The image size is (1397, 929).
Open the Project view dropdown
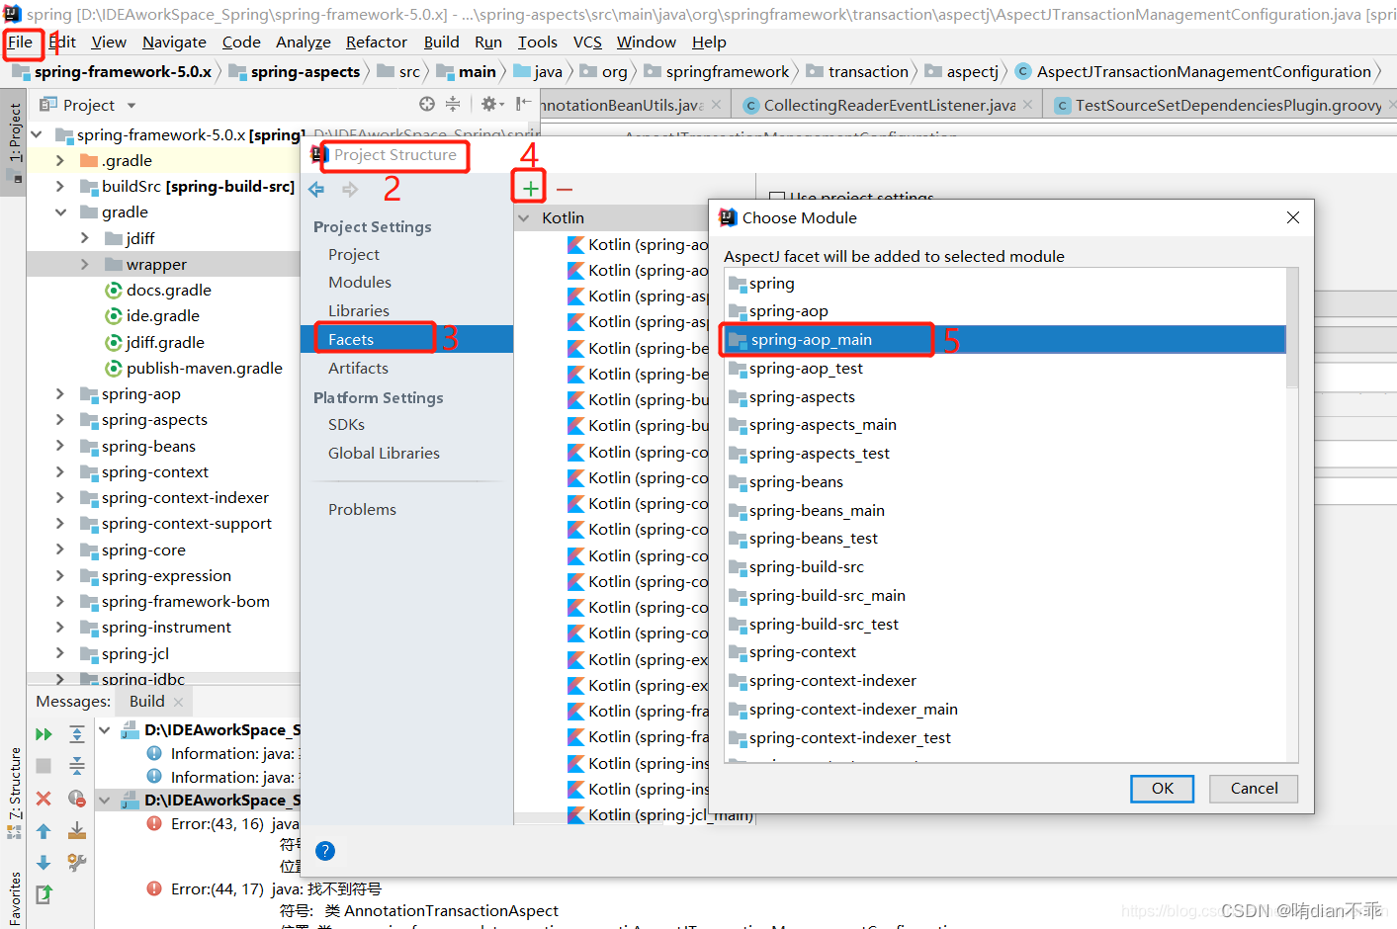131,105
